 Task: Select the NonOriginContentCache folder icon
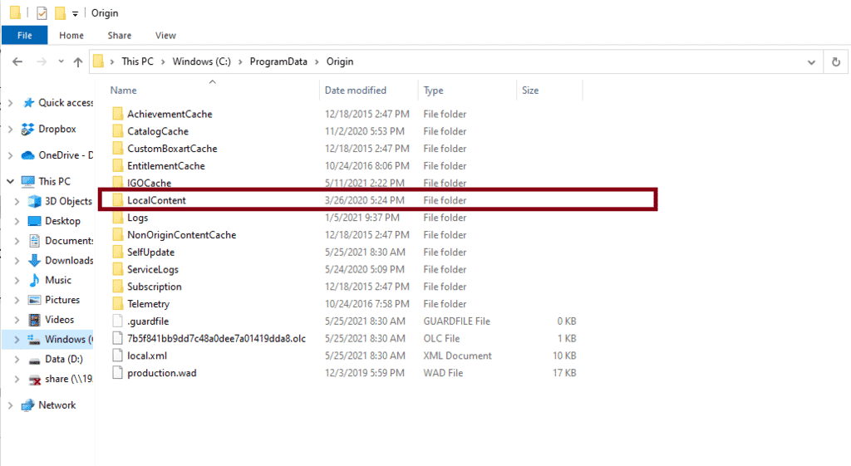(x=118, y=235)
